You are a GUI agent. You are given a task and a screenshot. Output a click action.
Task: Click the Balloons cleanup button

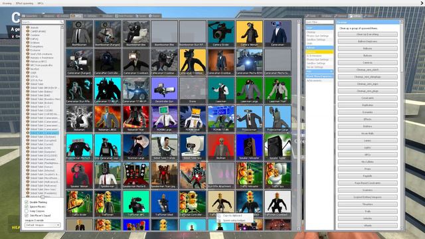[367, 48]
